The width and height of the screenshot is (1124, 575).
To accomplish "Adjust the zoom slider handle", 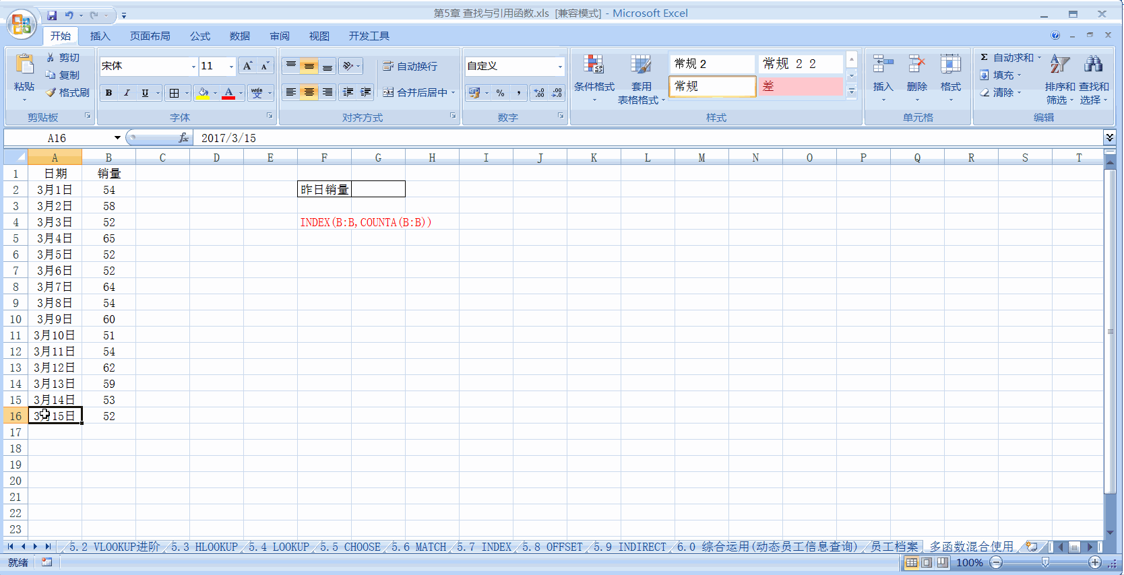I will [x=1045, y=562].
